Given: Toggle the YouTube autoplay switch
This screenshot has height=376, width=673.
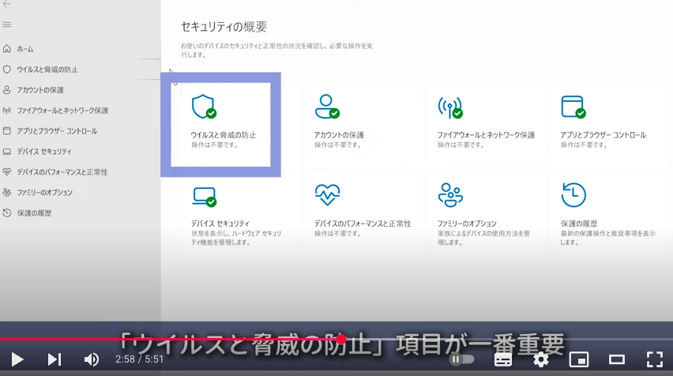Looking at the screenshot, I should click(461, 359).
